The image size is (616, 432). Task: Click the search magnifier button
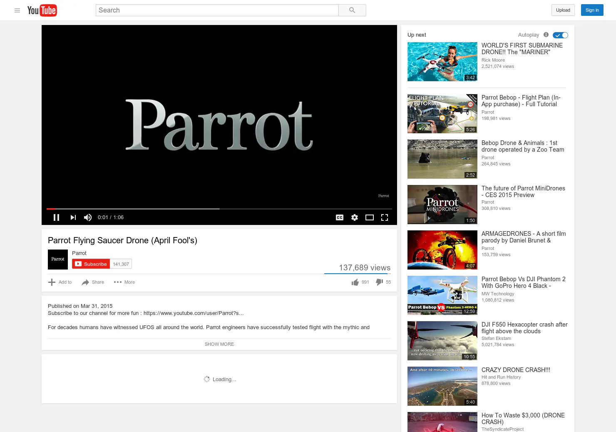(352, 10)
